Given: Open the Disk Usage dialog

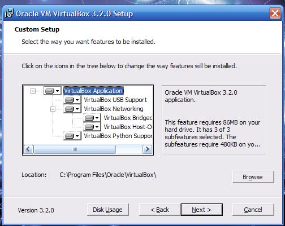Looking at the screenshot, I should coord(108,210).
